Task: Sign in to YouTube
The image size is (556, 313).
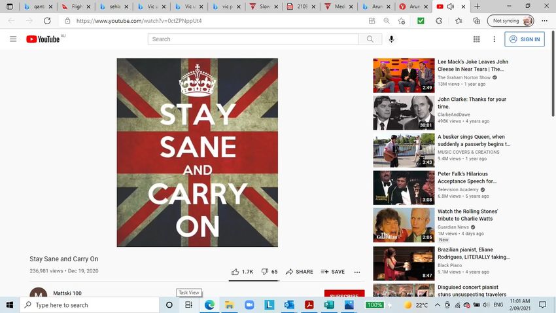Action: (525, 39)
